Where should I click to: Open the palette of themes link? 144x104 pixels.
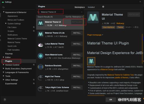(x=122, y=77)
